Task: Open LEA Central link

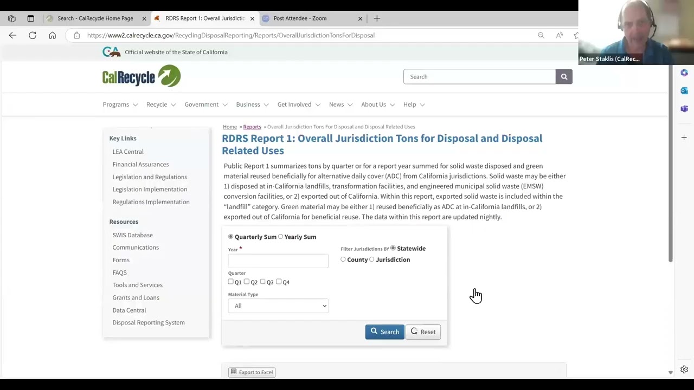Action: click(128, 152)
